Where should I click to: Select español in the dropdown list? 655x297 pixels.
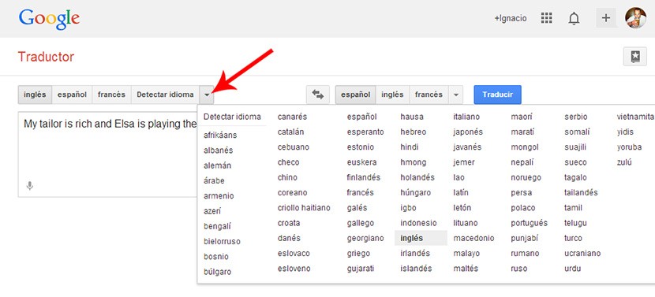pos(361,117)
